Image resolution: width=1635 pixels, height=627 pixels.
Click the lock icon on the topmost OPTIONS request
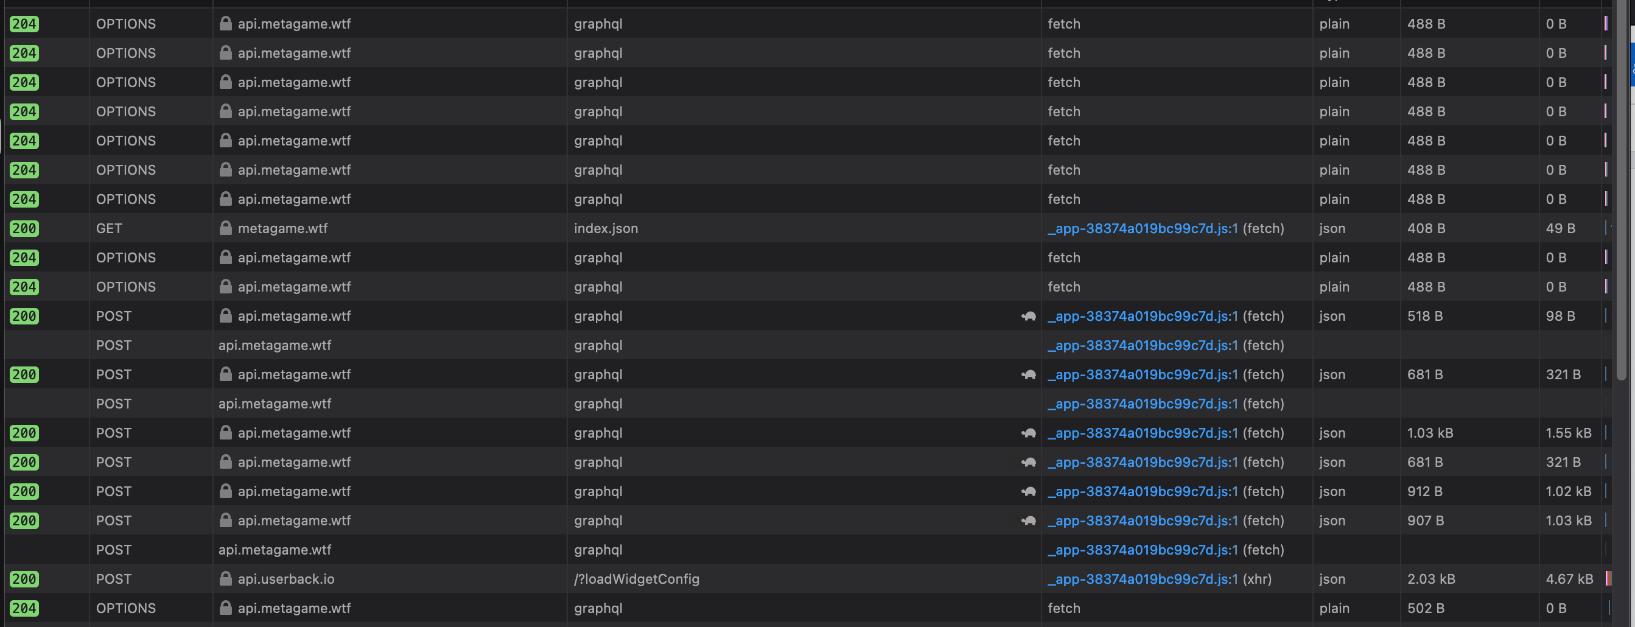click(226, 24)
